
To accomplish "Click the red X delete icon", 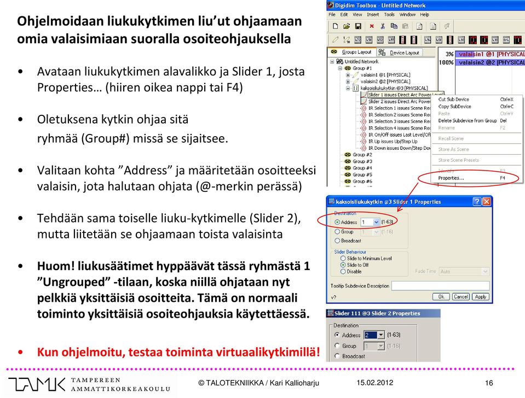I will 372,26.
